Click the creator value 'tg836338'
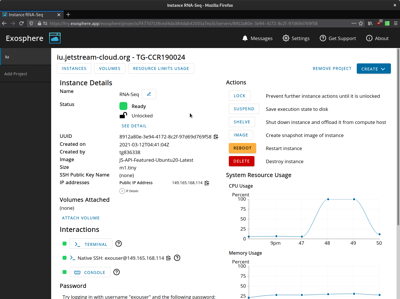 (130, 152)
